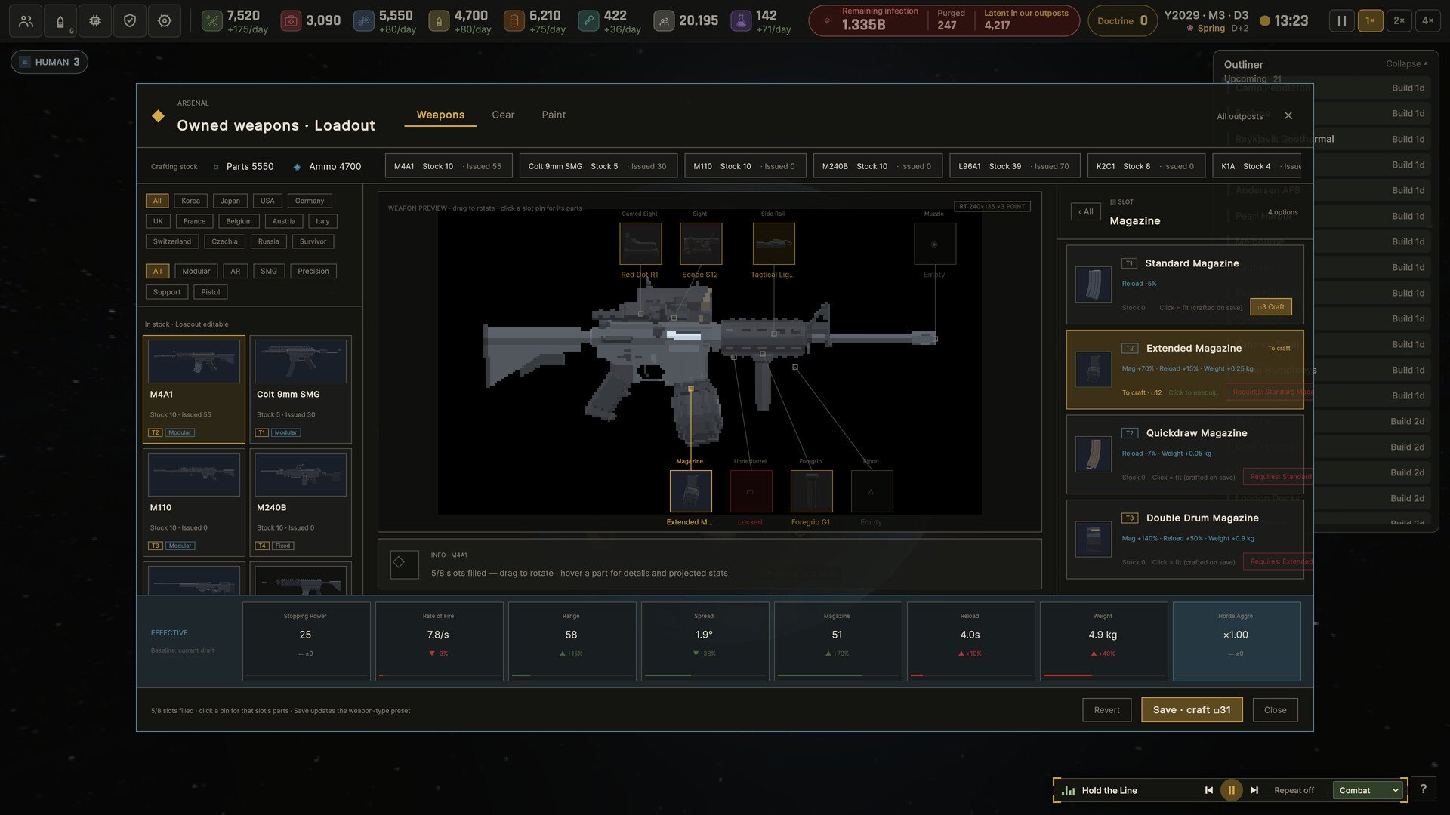This screenshot has width=1450, height=815.
Task: Set game speed to 2x
Action: coord(1399,21)
